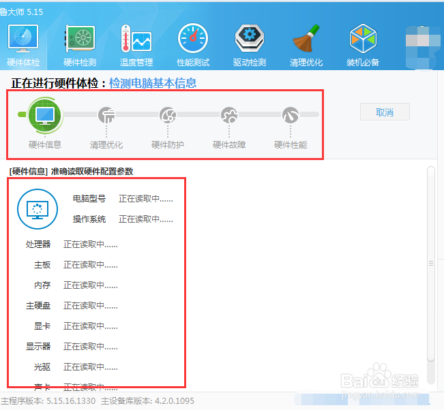Click the 处理器 label
The width and height of the screenshot is (444, 410).
click(38, 245)
